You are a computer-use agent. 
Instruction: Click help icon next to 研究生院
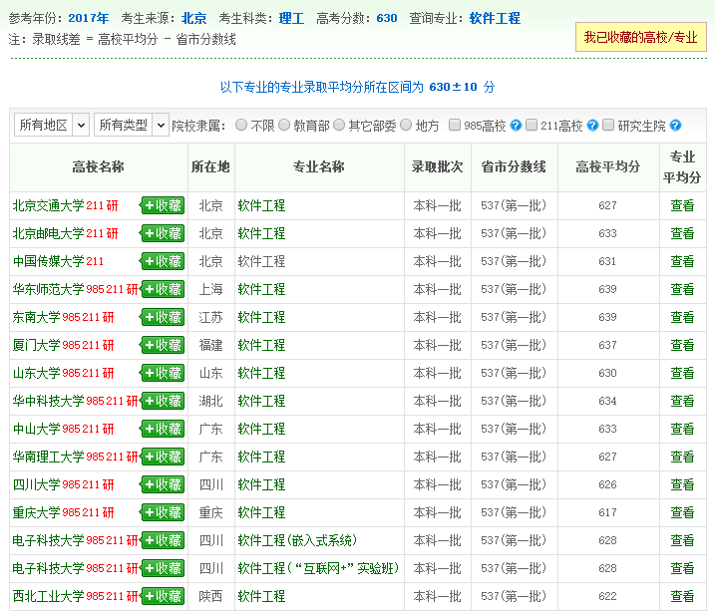(x=675, y=125)
